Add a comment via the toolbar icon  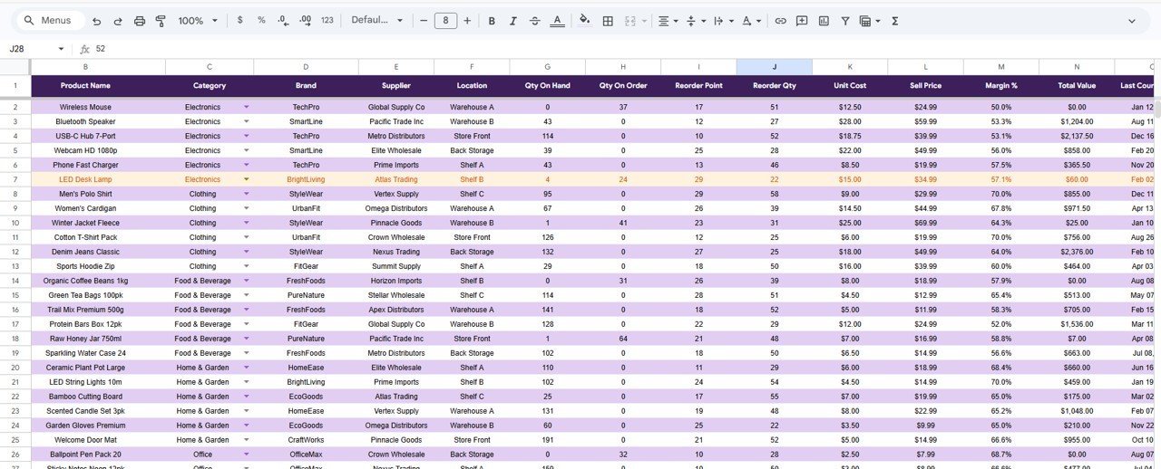click(x=802, y=21)
